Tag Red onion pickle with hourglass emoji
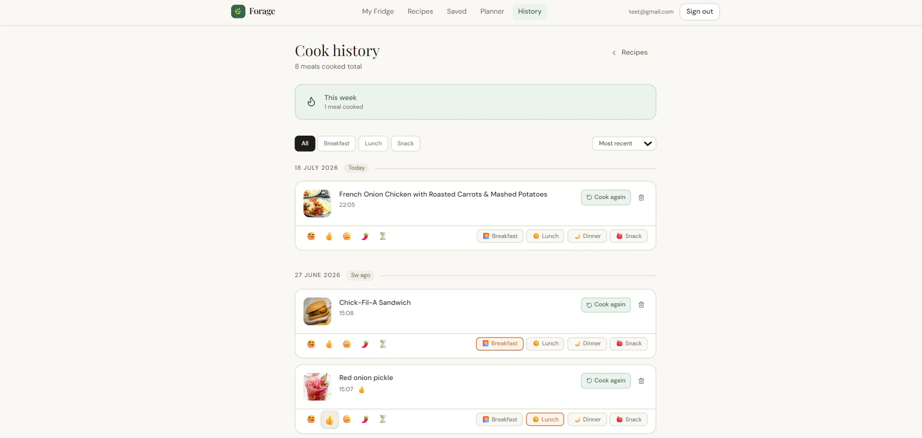 click(x=383, y=419)
